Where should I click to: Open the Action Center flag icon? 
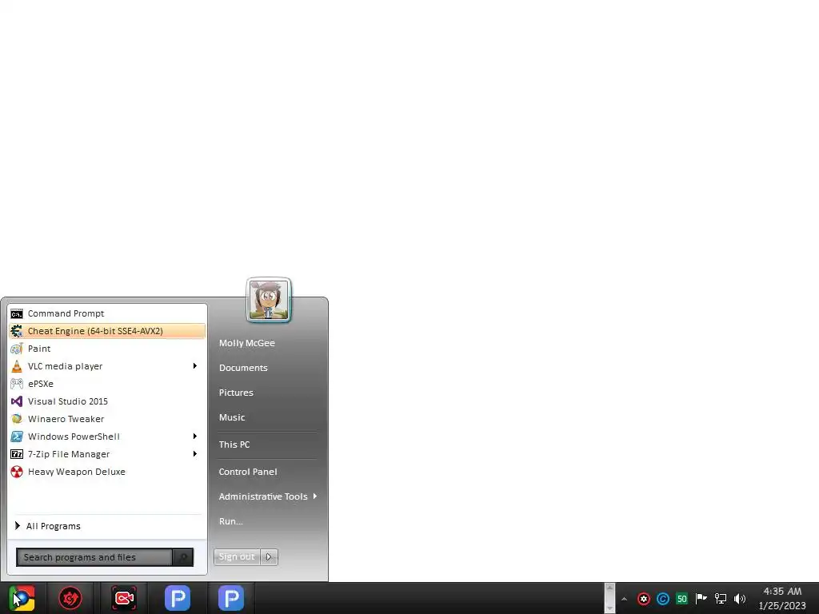(x=701, y=599)
